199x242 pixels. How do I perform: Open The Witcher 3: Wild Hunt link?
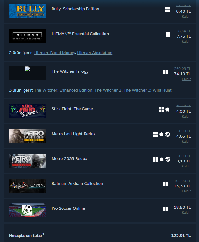click(x=148, y=90)
